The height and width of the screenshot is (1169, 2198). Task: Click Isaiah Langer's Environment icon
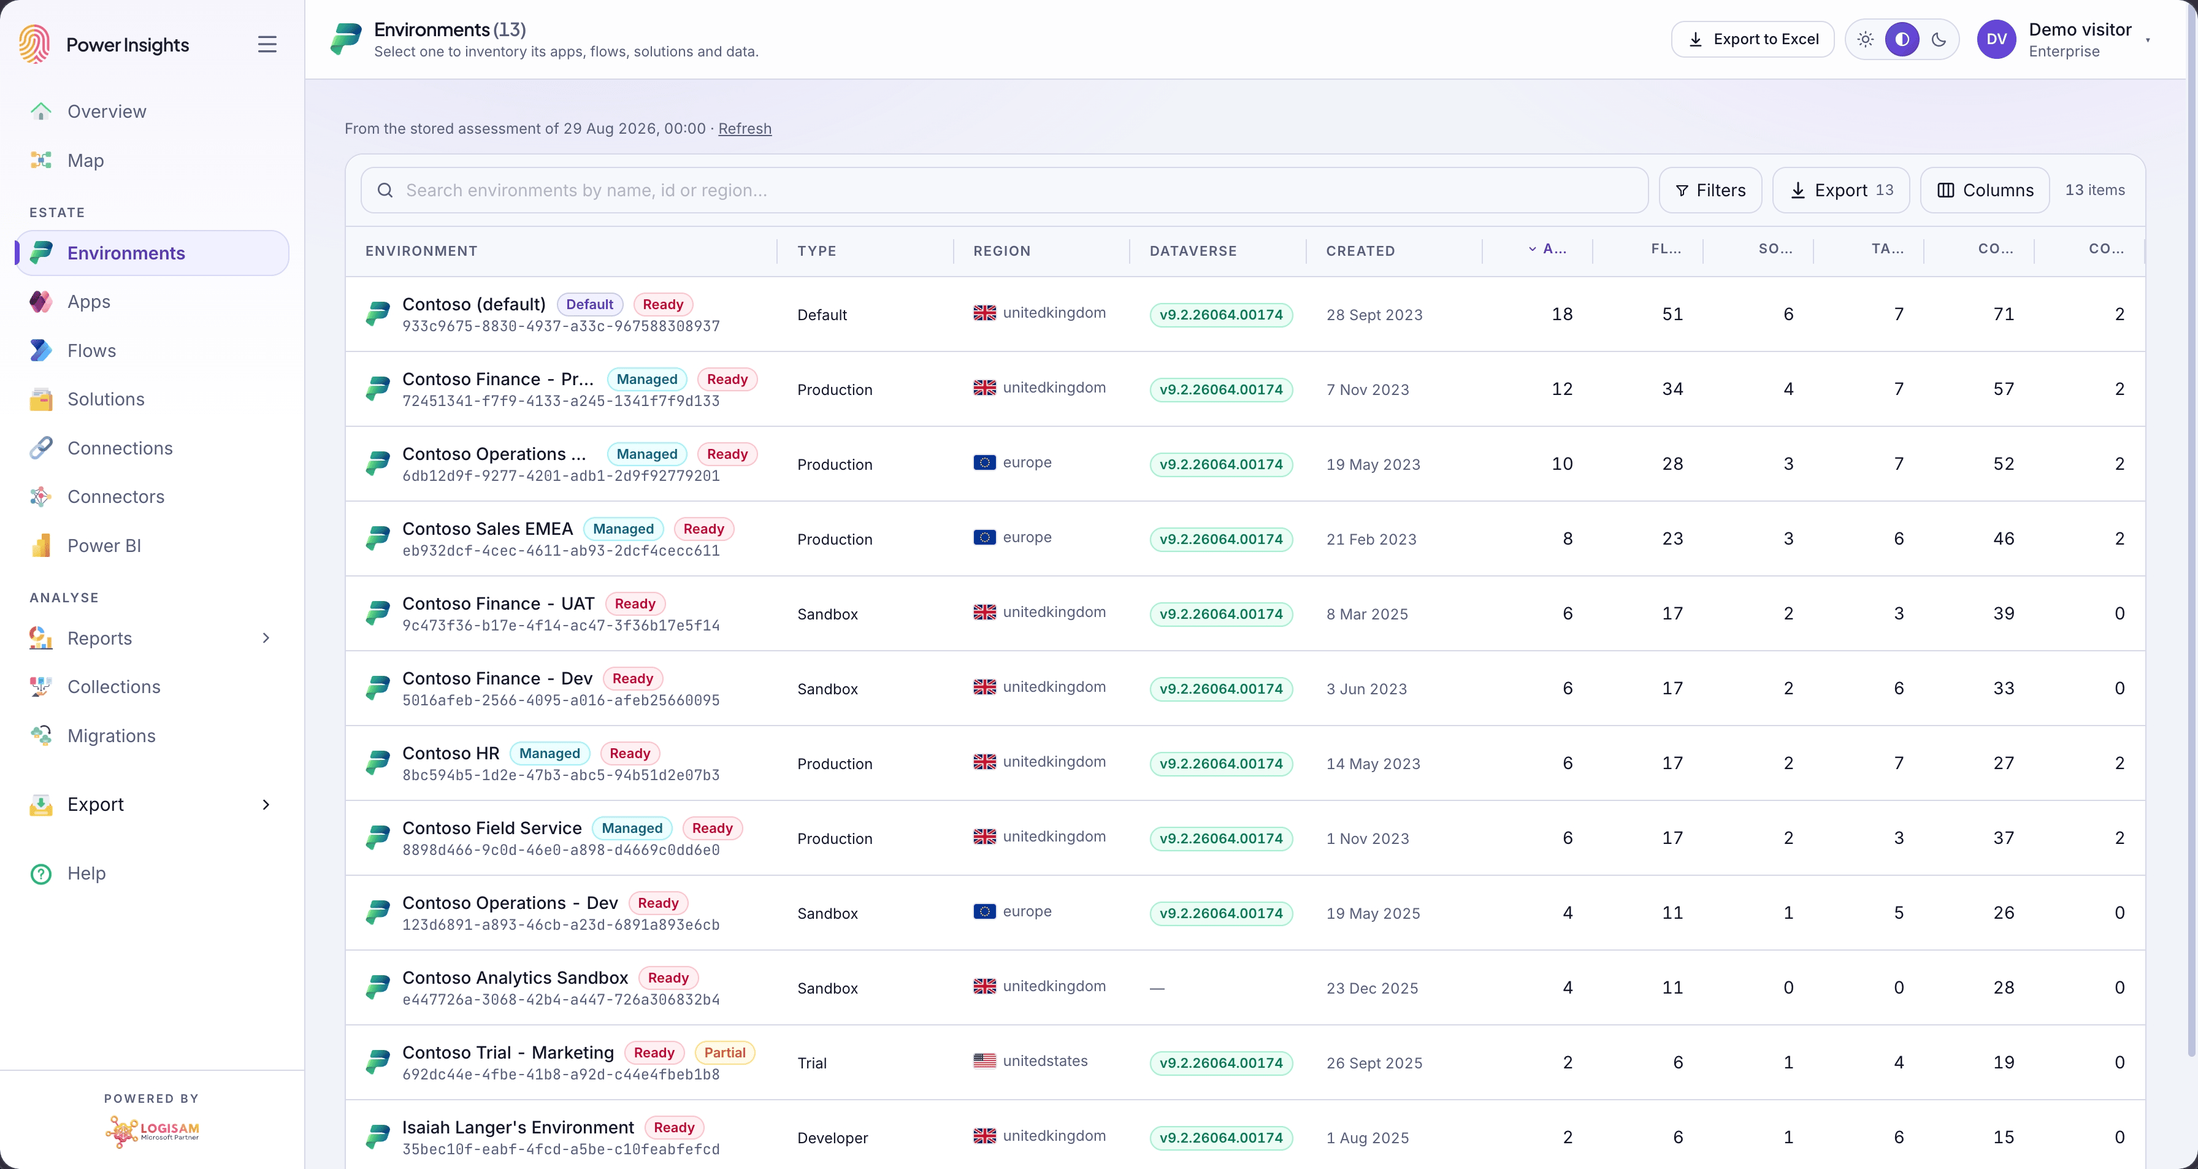[377, 1138]
